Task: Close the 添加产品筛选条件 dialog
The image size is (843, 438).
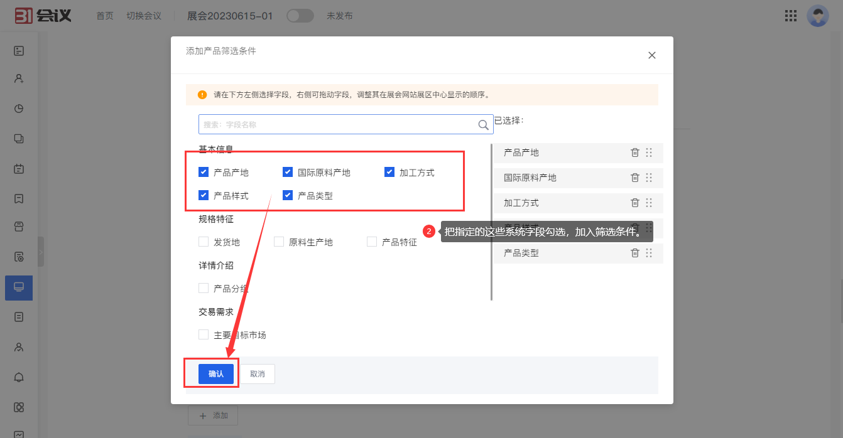Action: tap(651, 55)
